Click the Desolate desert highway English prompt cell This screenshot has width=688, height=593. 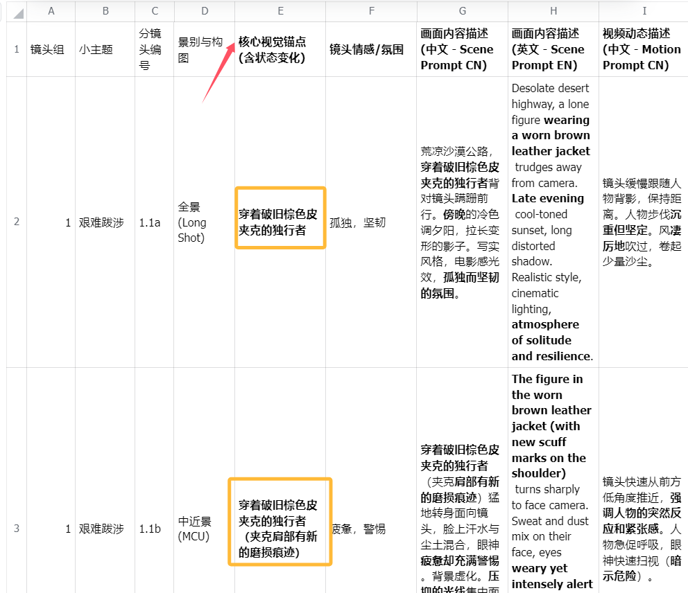(x=553, y=222)
